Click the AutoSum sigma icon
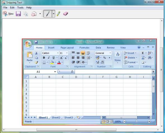Viewport: 165px width, 133px height. [x=143, y=53]
